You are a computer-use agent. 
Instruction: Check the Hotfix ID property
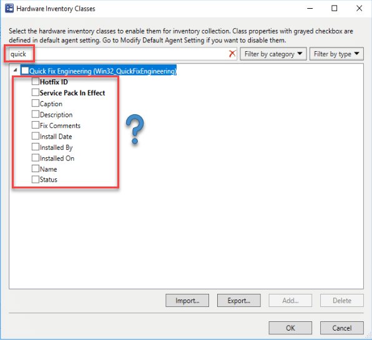(36, 82)
